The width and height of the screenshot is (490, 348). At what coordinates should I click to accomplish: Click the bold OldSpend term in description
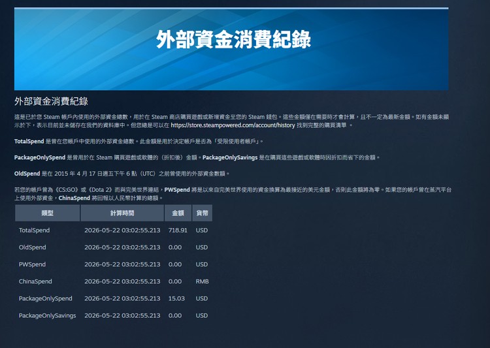27,174
